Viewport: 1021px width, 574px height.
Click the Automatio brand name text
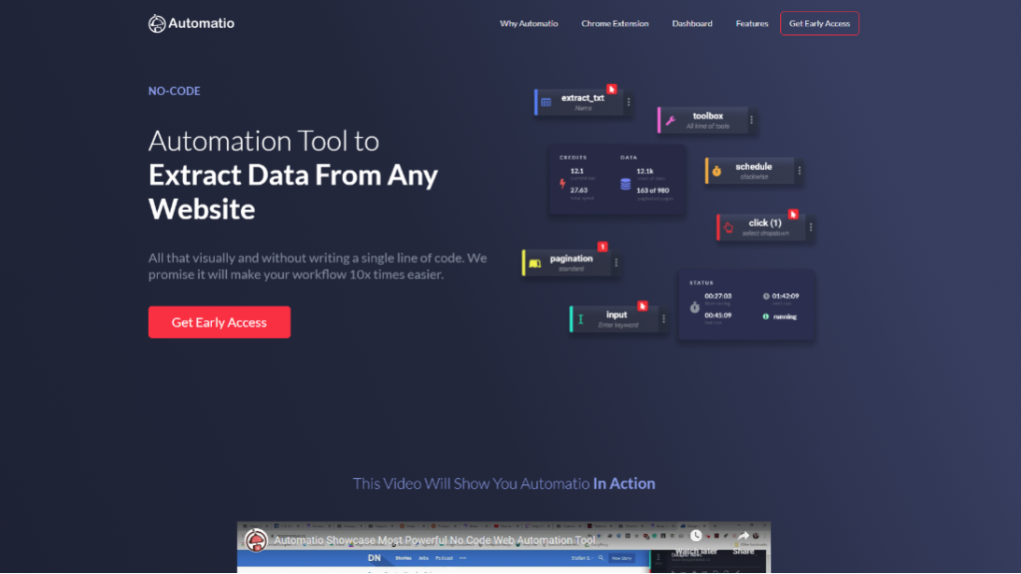click(x=201, y=23)
